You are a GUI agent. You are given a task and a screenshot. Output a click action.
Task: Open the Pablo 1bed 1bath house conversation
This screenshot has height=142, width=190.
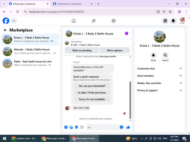pos(30,63)
